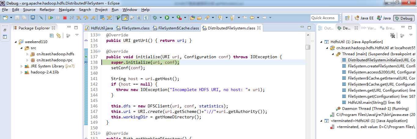
Task: Click the New file wizard icon
Action: click(5, 18)
